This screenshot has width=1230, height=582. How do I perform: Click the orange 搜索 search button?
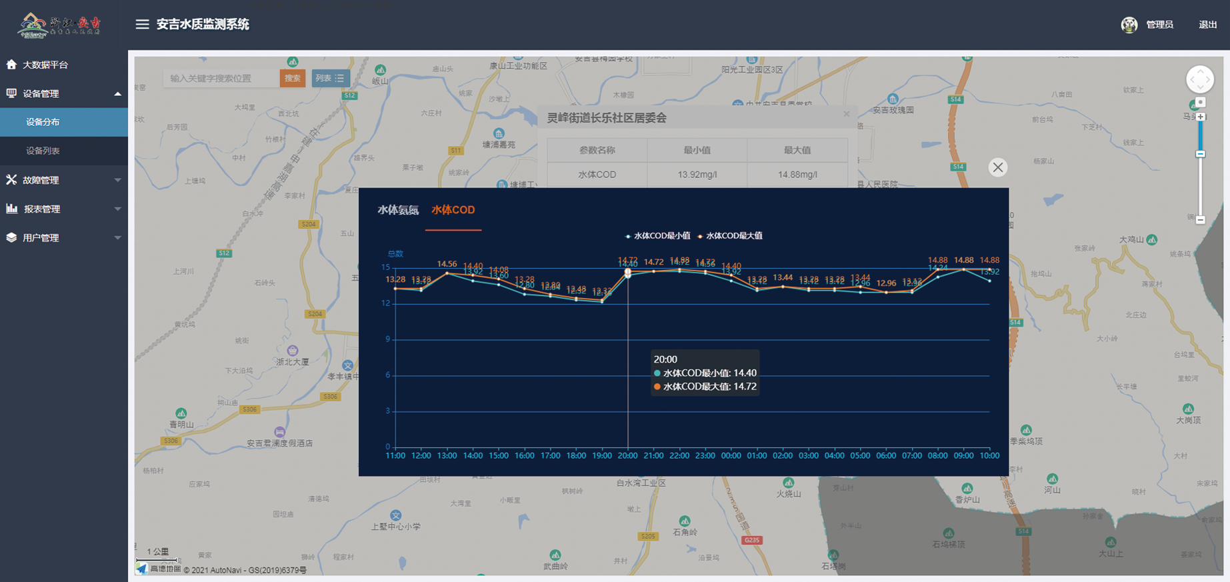pos(292,78)
